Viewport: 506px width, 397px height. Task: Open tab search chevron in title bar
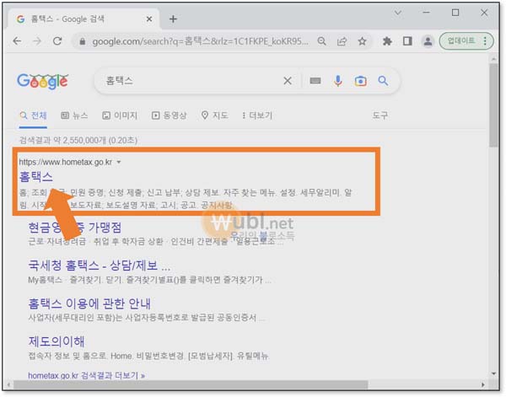(398, 13)
